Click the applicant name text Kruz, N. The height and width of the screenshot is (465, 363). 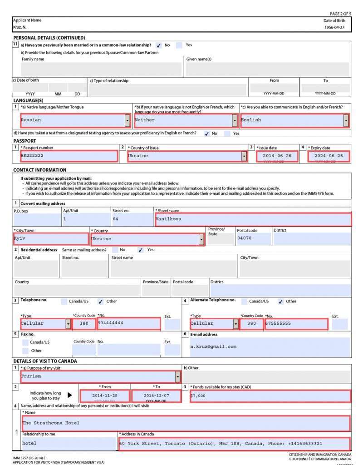point(20,27)
